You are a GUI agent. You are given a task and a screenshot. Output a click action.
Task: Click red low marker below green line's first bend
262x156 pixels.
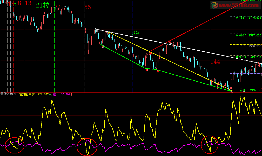tap(147, 70)
